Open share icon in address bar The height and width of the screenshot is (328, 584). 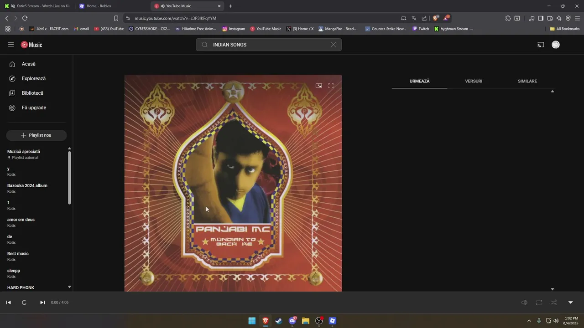point(424,18)
